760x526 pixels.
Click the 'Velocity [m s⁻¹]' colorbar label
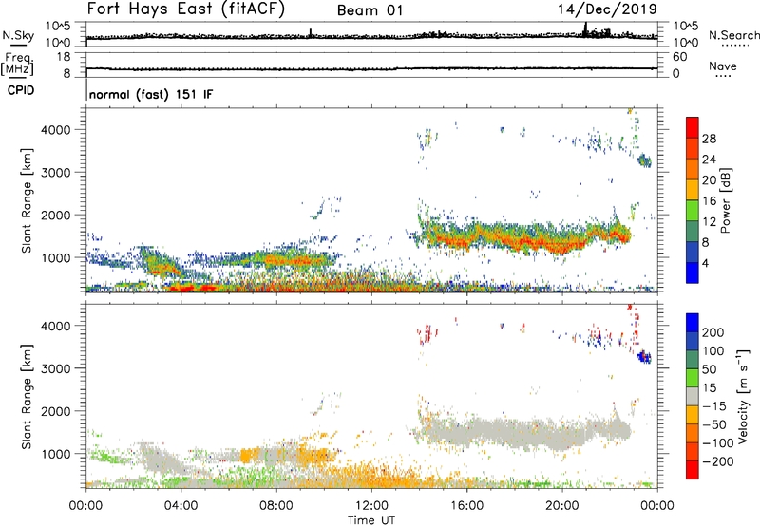743,396
